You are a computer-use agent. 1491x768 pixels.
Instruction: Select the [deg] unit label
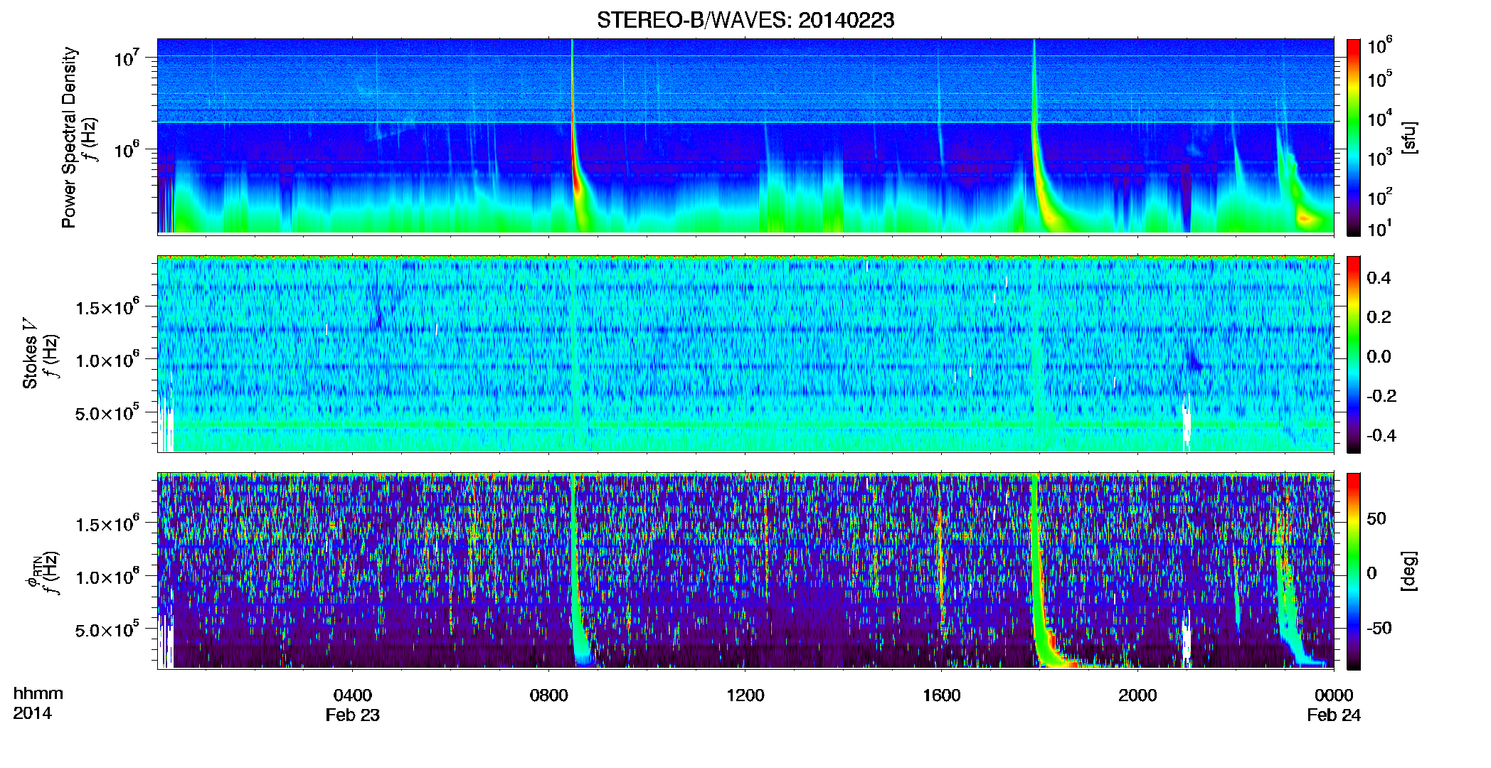pyautogui.click(x=1408, y=571)
